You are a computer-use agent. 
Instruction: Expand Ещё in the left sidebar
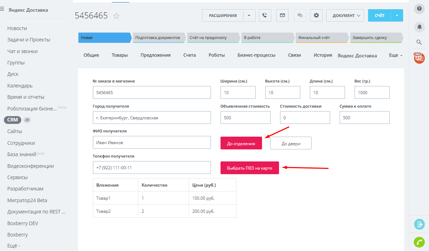coord(14,246)
